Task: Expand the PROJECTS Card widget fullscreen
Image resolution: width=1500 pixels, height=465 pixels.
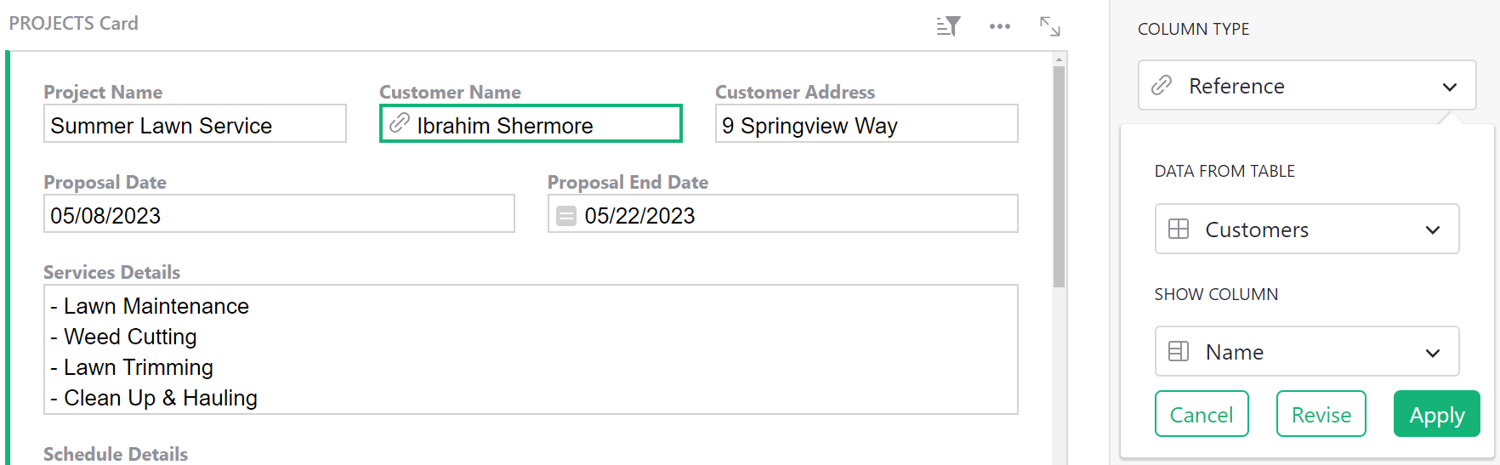Action: (1050, 26)
